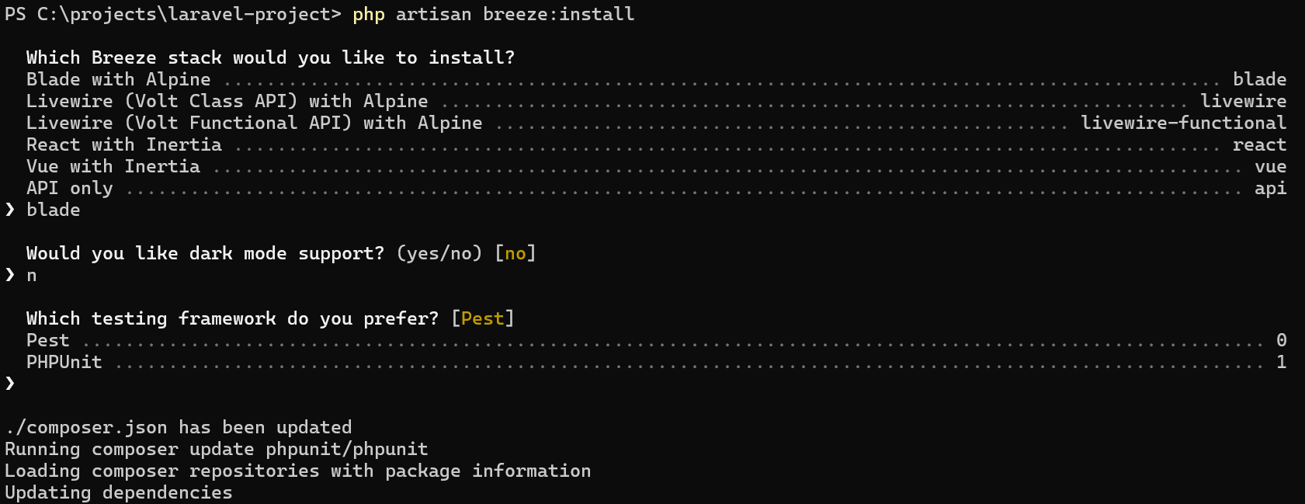This screenshot has width=1305, height=504.
Task: Click the prompt chevron beside the "n" answer
Action: [9, 275]
